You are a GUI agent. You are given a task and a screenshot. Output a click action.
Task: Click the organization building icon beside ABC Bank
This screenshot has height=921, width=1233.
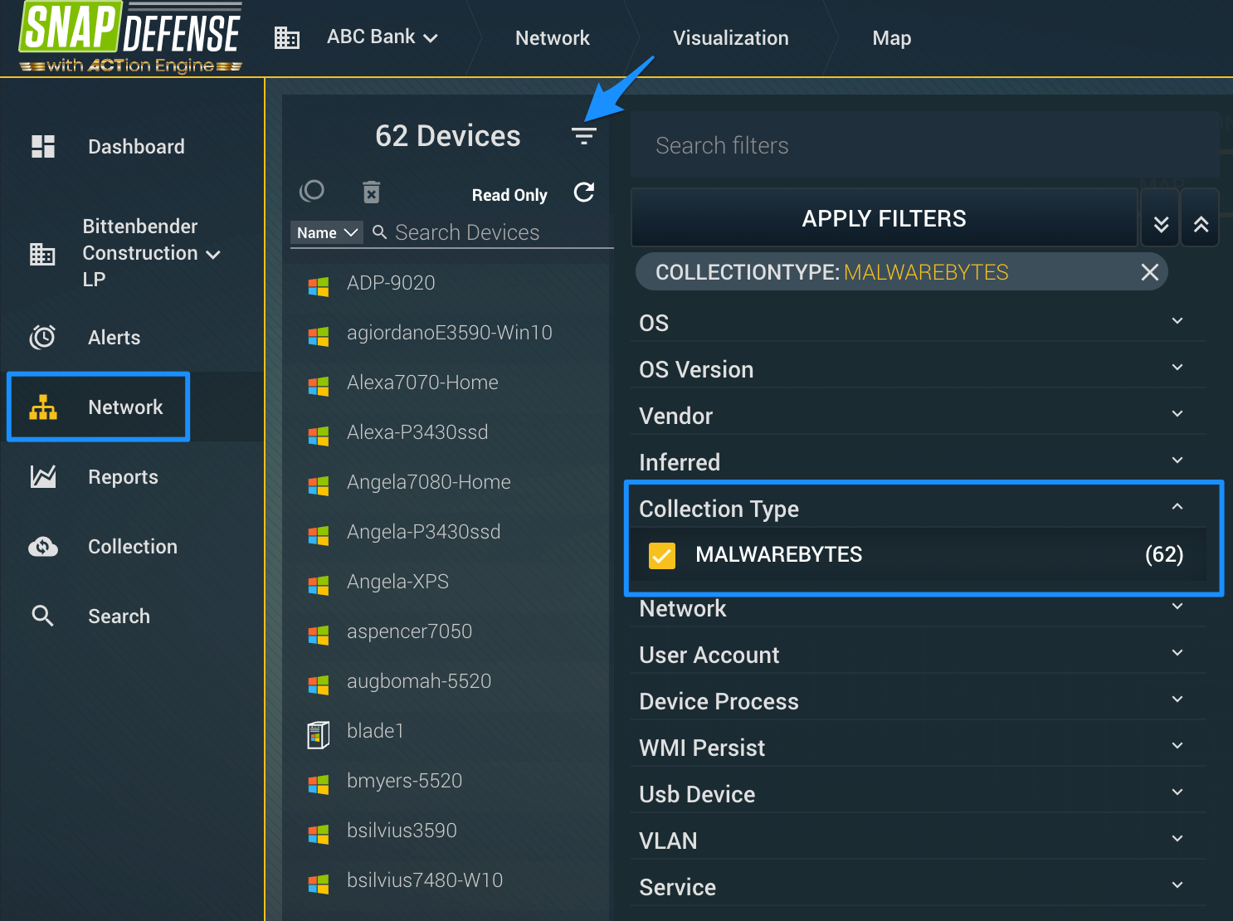287,38
